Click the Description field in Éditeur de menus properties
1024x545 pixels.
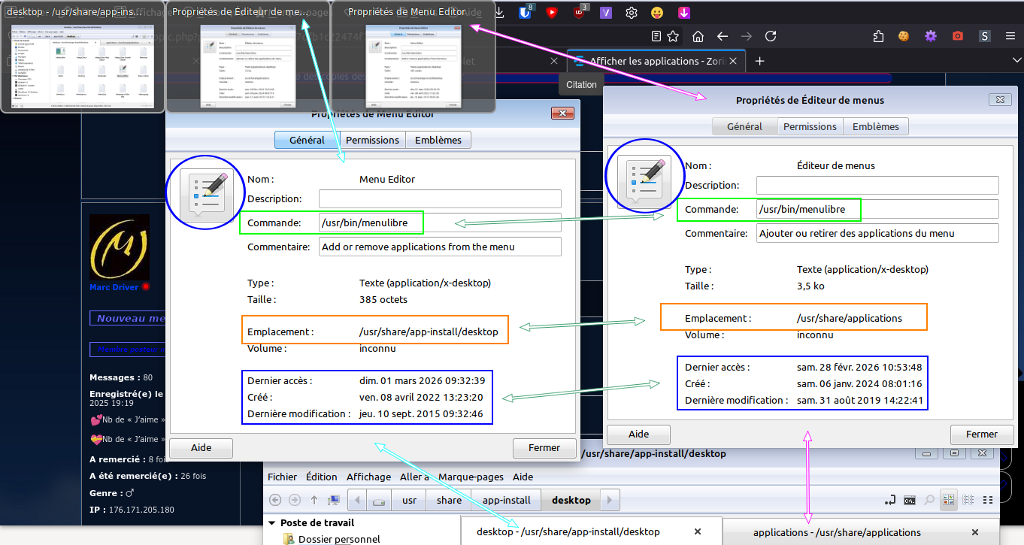point(877,185)
